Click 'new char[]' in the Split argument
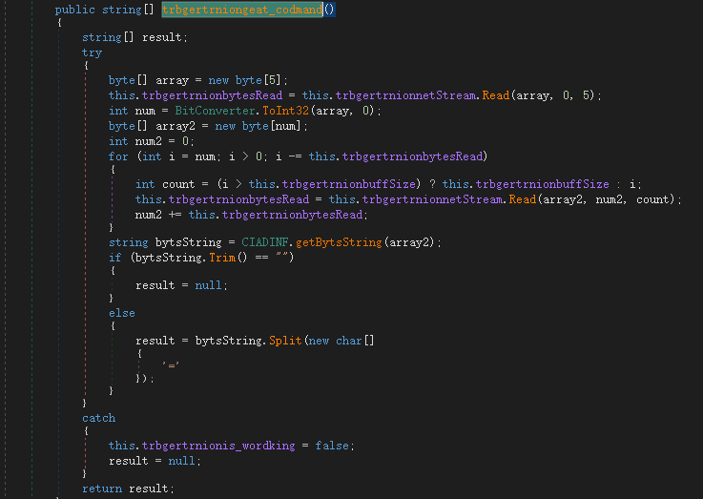 [x=341, y=341]
